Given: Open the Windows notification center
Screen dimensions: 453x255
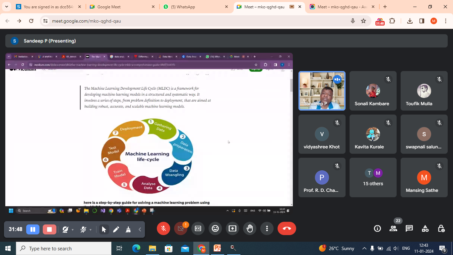Looking at the screenshot, I should pos(443,248).
